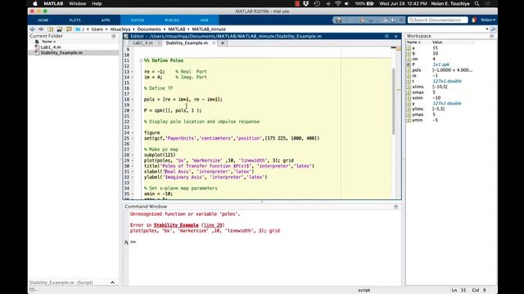The height and width of the screenshot is (294, 524).
Task: Open the Workspace panel actions menu
Action: point(491,36)
